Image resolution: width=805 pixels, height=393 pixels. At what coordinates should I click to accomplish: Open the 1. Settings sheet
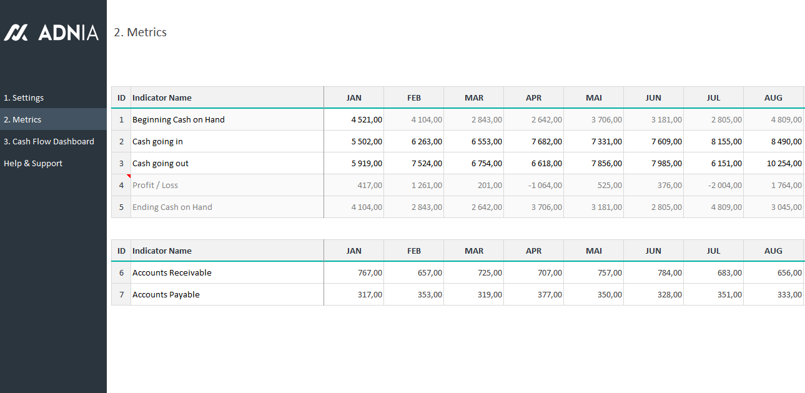[x=24, y=97]
